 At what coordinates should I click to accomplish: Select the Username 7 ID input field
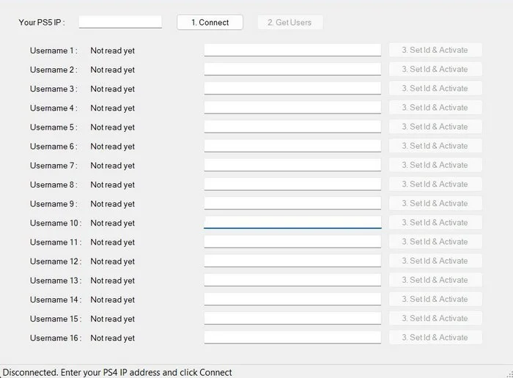click(292, 165)
